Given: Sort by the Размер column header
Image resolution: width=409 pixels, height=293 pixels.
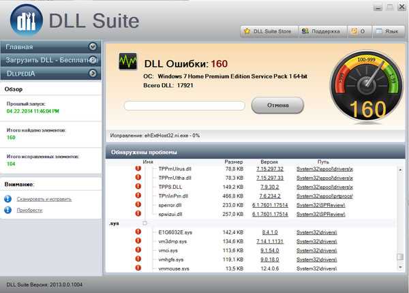Looking at the screenshot, I should click(x=233, y=162).
